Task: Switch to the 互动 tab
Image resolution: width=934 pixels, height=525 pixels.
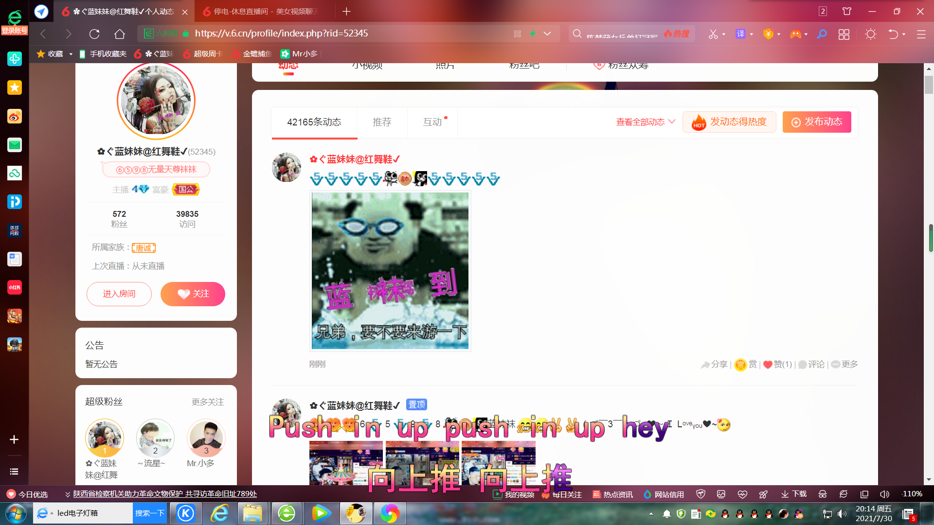Action: click(432, 122)
